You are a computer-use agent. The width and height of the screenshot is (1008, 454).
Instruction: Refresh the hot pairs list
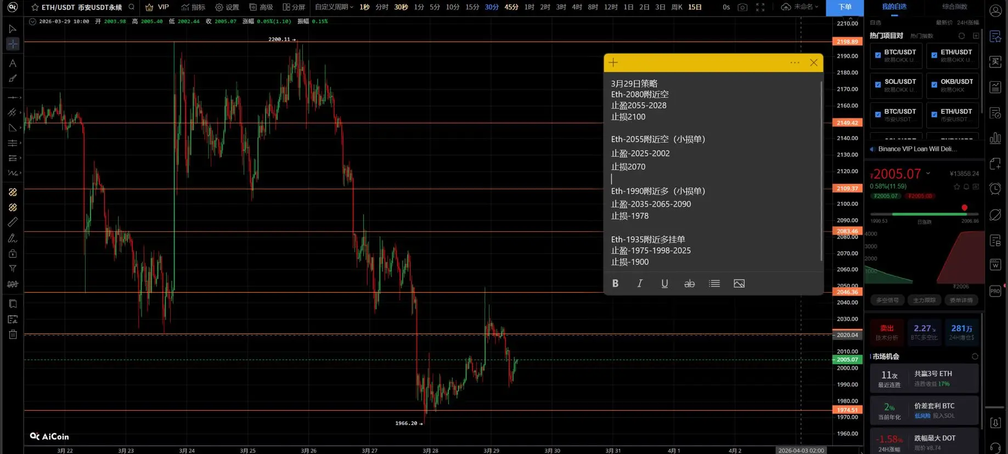click(x=961, y=36)
